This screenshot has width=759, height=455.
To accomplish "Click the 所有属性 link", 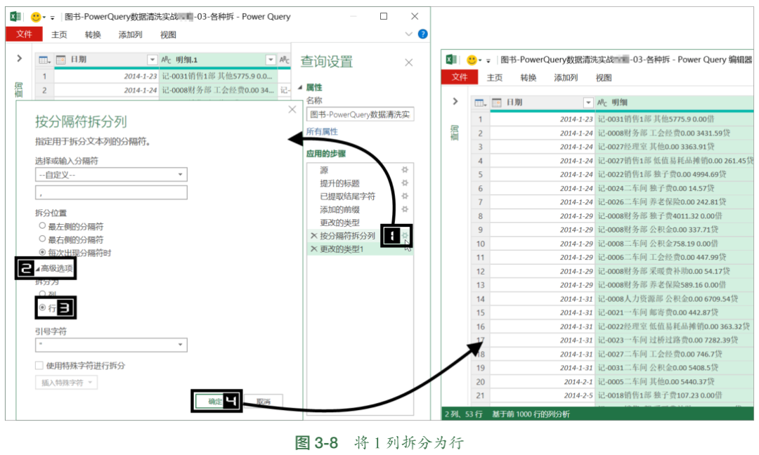I will click(322, 131).
